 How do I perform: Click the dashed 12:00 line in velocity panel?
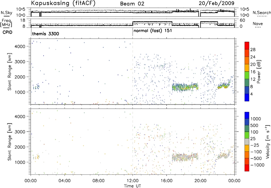pos(132,142)
